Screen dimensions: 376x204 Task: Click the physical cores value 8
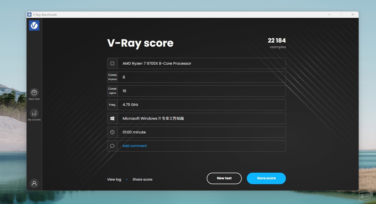click(124, 77)
